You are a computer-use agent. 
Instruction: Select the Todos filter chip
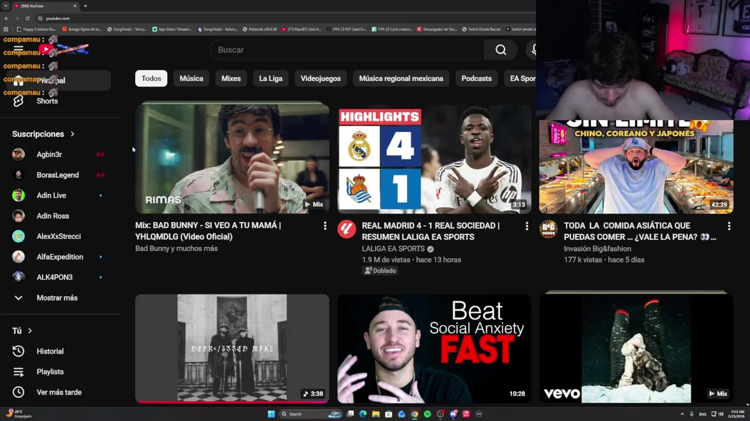151,78
